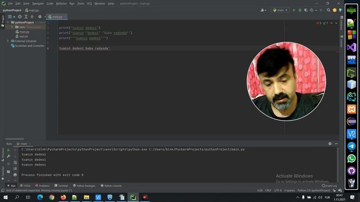Open the Event Log
The image size is (360, 202).
pyautogui.click(x=330, y=186)
